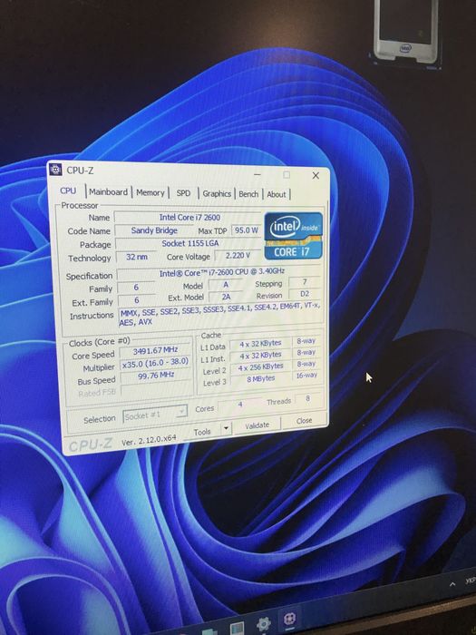The width and height of the screenshot is (476, 635).
Task: Click the Level 2 4 x 256 KBytes value
Action: click(261, 367)
